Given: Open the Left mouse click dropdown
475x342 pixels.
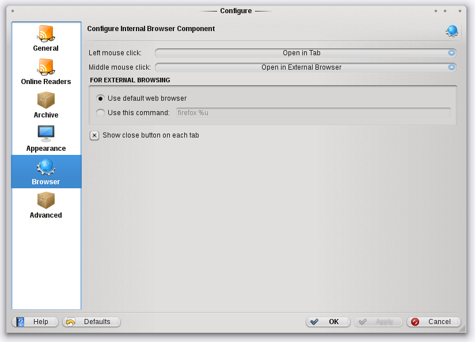Looking at the screenshot, I should [x=305, y=53].
